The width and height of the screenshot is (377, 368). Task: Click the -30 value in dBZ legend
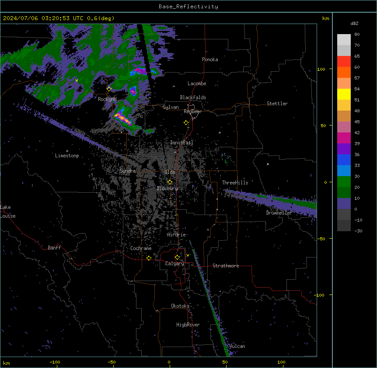point(358,231)
